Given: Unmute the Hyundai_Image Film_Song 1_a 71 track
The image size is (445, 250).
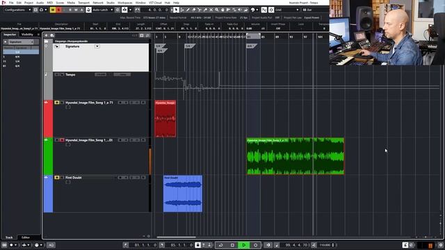Looking at the screenshot, I should tap(57, 103).
